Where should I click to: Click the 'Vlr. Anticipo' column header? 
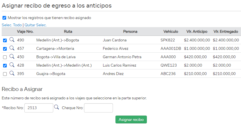coord(197,32)
